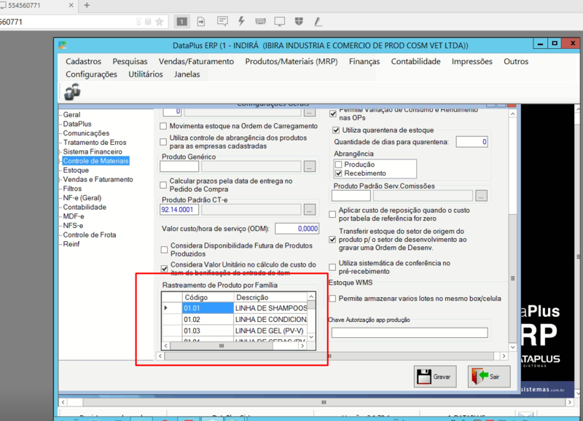Viewport: 583px width, 421px height.
Task: Open the Produtos/Materiais (MRP) menu
Action: [291, 62]
